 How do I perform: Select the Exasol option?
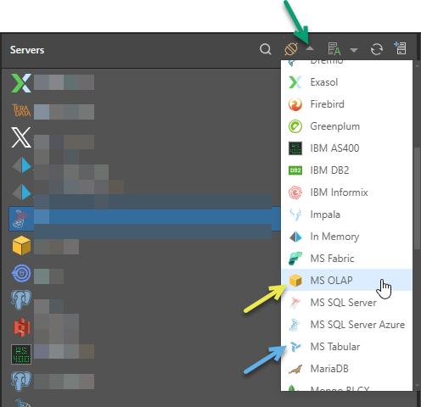346,82
